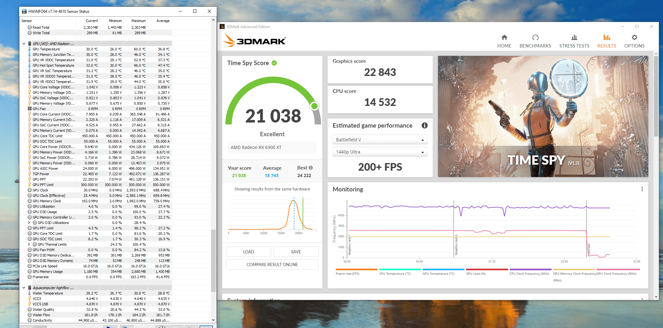Screen dimensions: 663x328
Task: Click the LOAD button
Action: coord(248,252)
